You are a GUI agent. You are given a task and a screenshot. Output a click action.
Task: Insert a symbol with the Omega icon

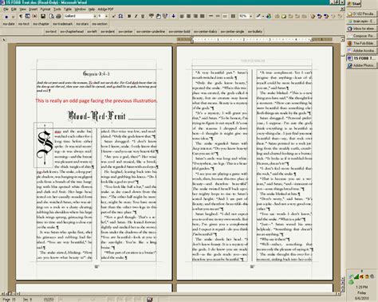120,16
